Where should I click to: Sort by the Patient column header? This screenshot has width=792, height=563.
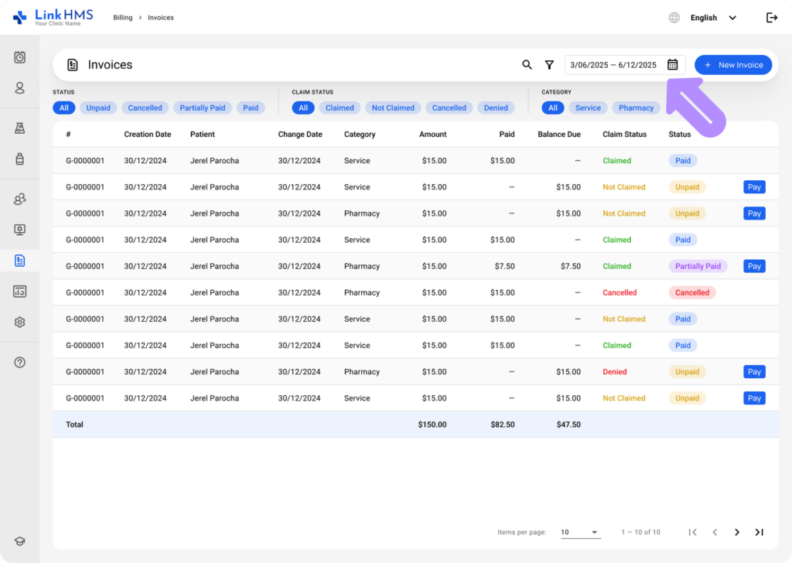(x=203, y=135)
